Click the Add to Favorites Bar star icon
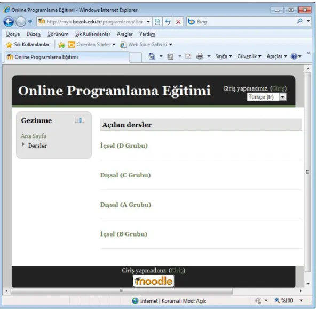This screenshot has height=309, width=316. (61, 45)
